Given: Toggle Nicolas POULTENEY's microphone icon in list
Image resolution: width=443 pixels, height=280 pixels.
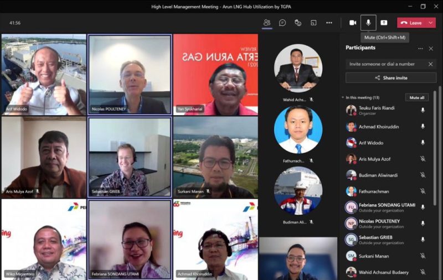Looking at the screenshot, I should [x=423, y=223].
